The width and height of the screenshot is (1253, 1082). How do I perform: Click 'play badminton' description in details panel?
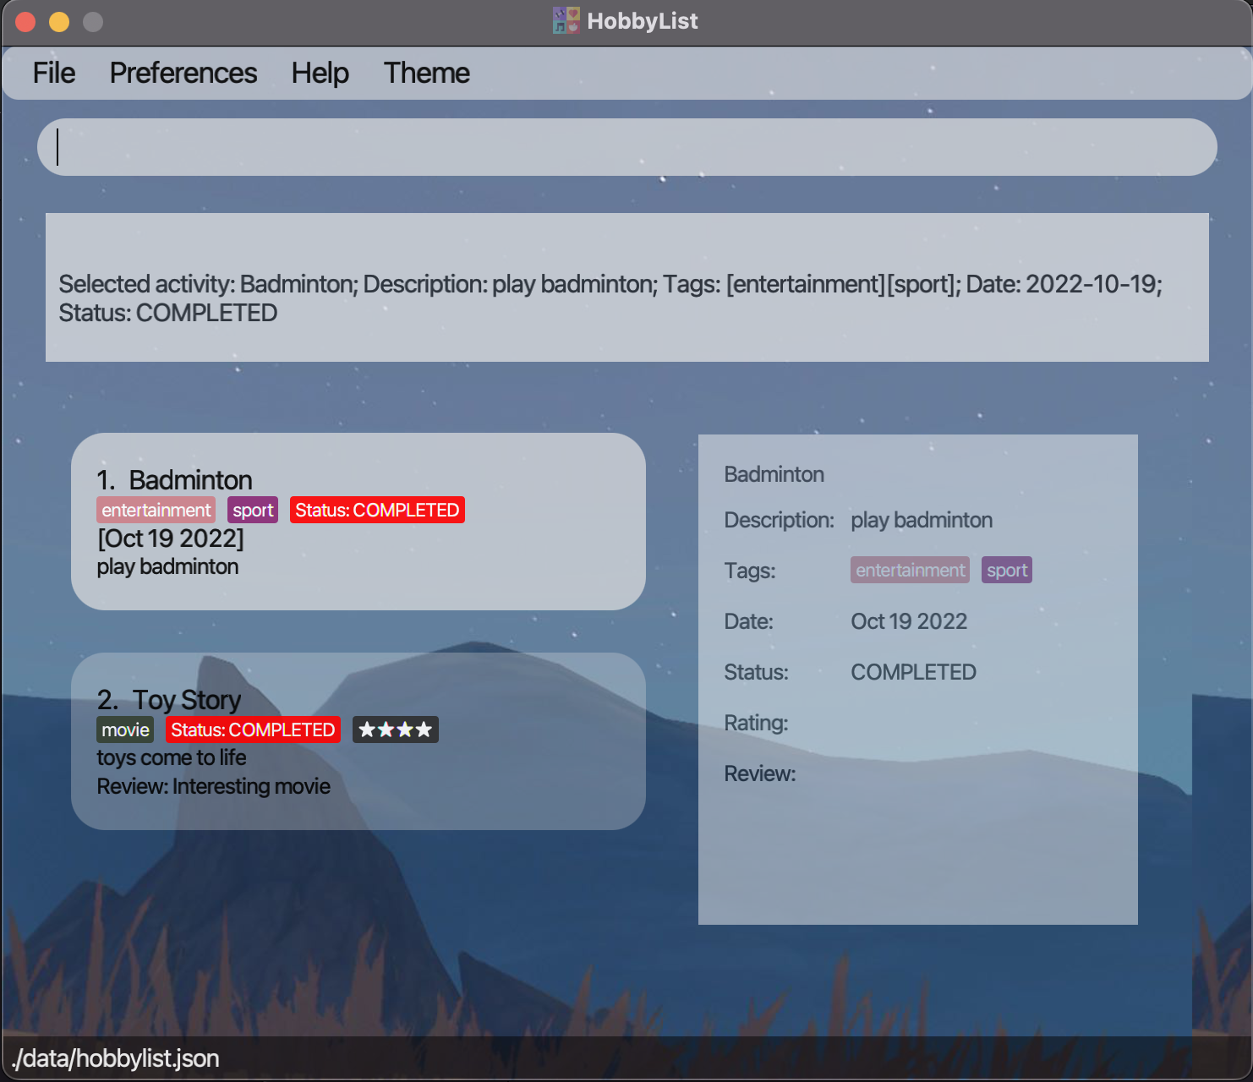click(x=922, y=520)
